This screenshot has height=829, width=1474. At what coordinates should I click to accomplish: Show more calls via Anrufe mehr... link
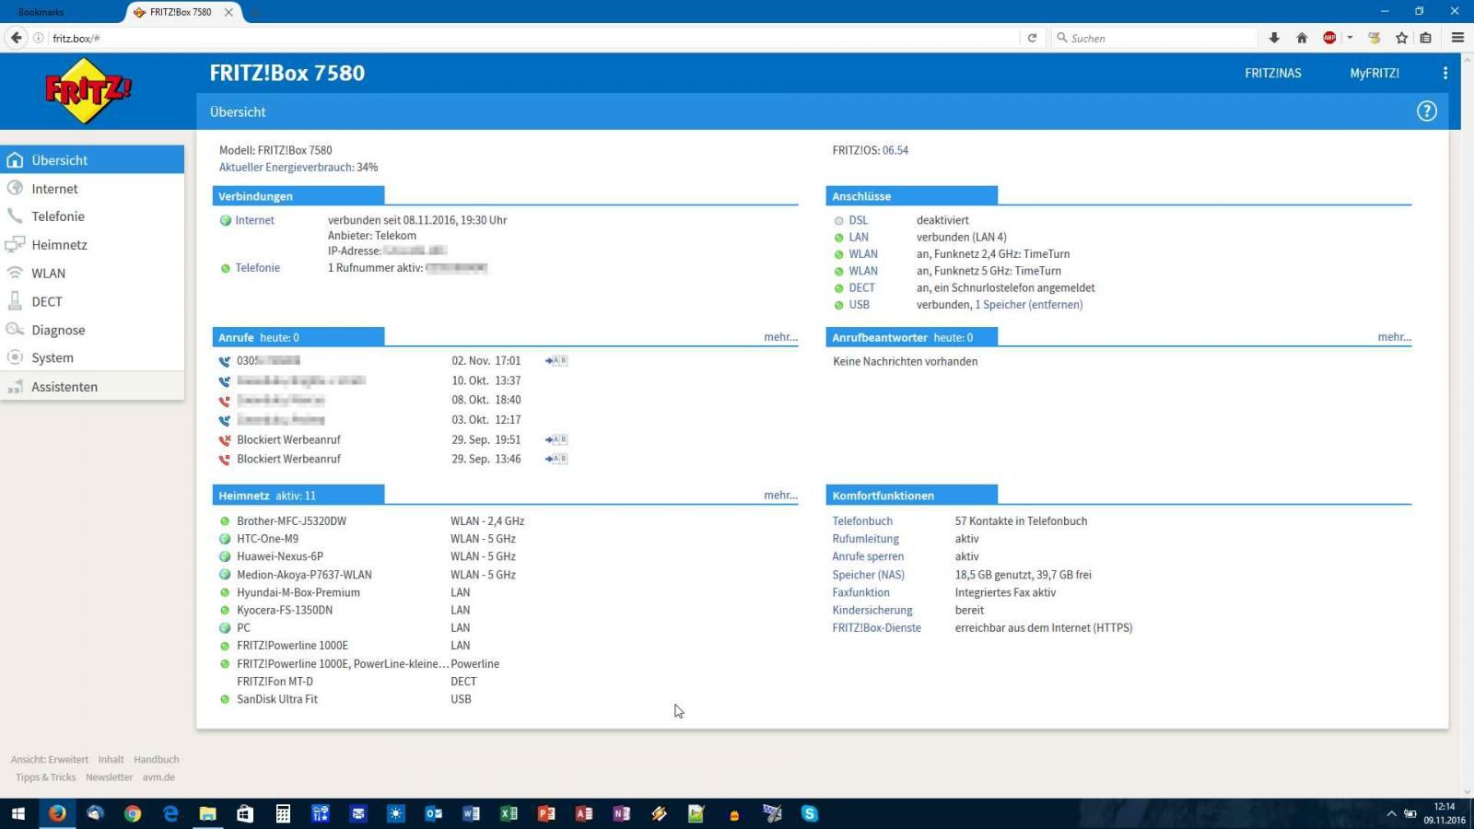click(780, 337)
